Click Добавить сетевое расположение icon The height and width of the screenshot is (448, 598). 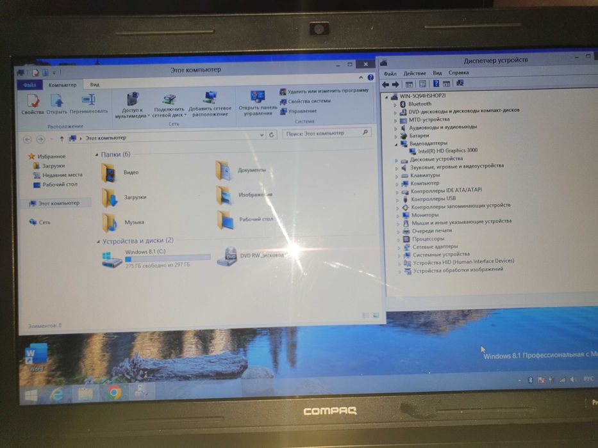pos(210,104)
